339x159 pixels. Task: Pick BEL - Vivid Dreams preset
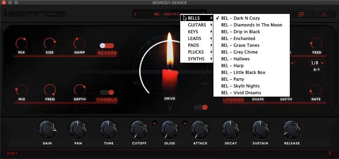251,93
